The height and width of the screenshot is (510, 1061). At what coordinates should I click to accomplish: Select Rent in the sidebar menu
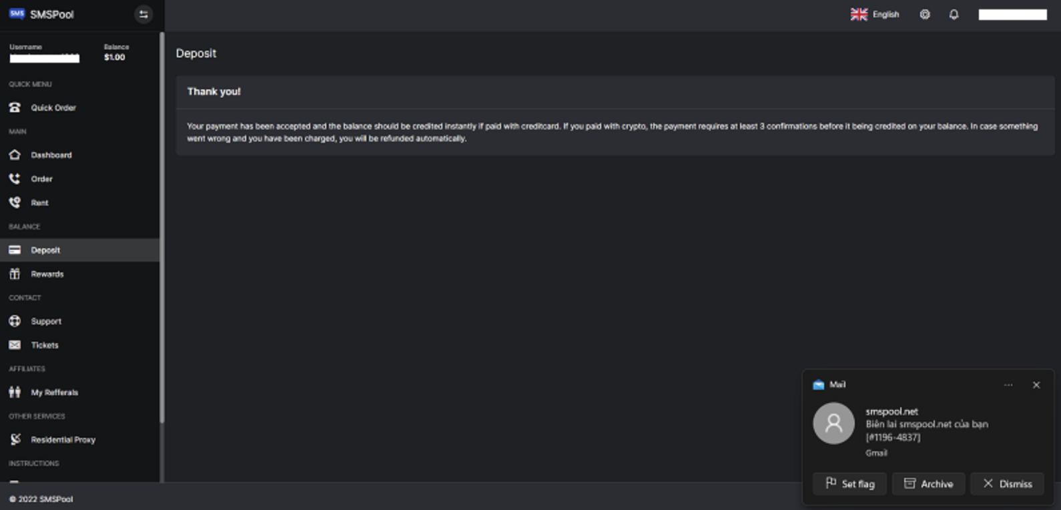coord(39,203)
